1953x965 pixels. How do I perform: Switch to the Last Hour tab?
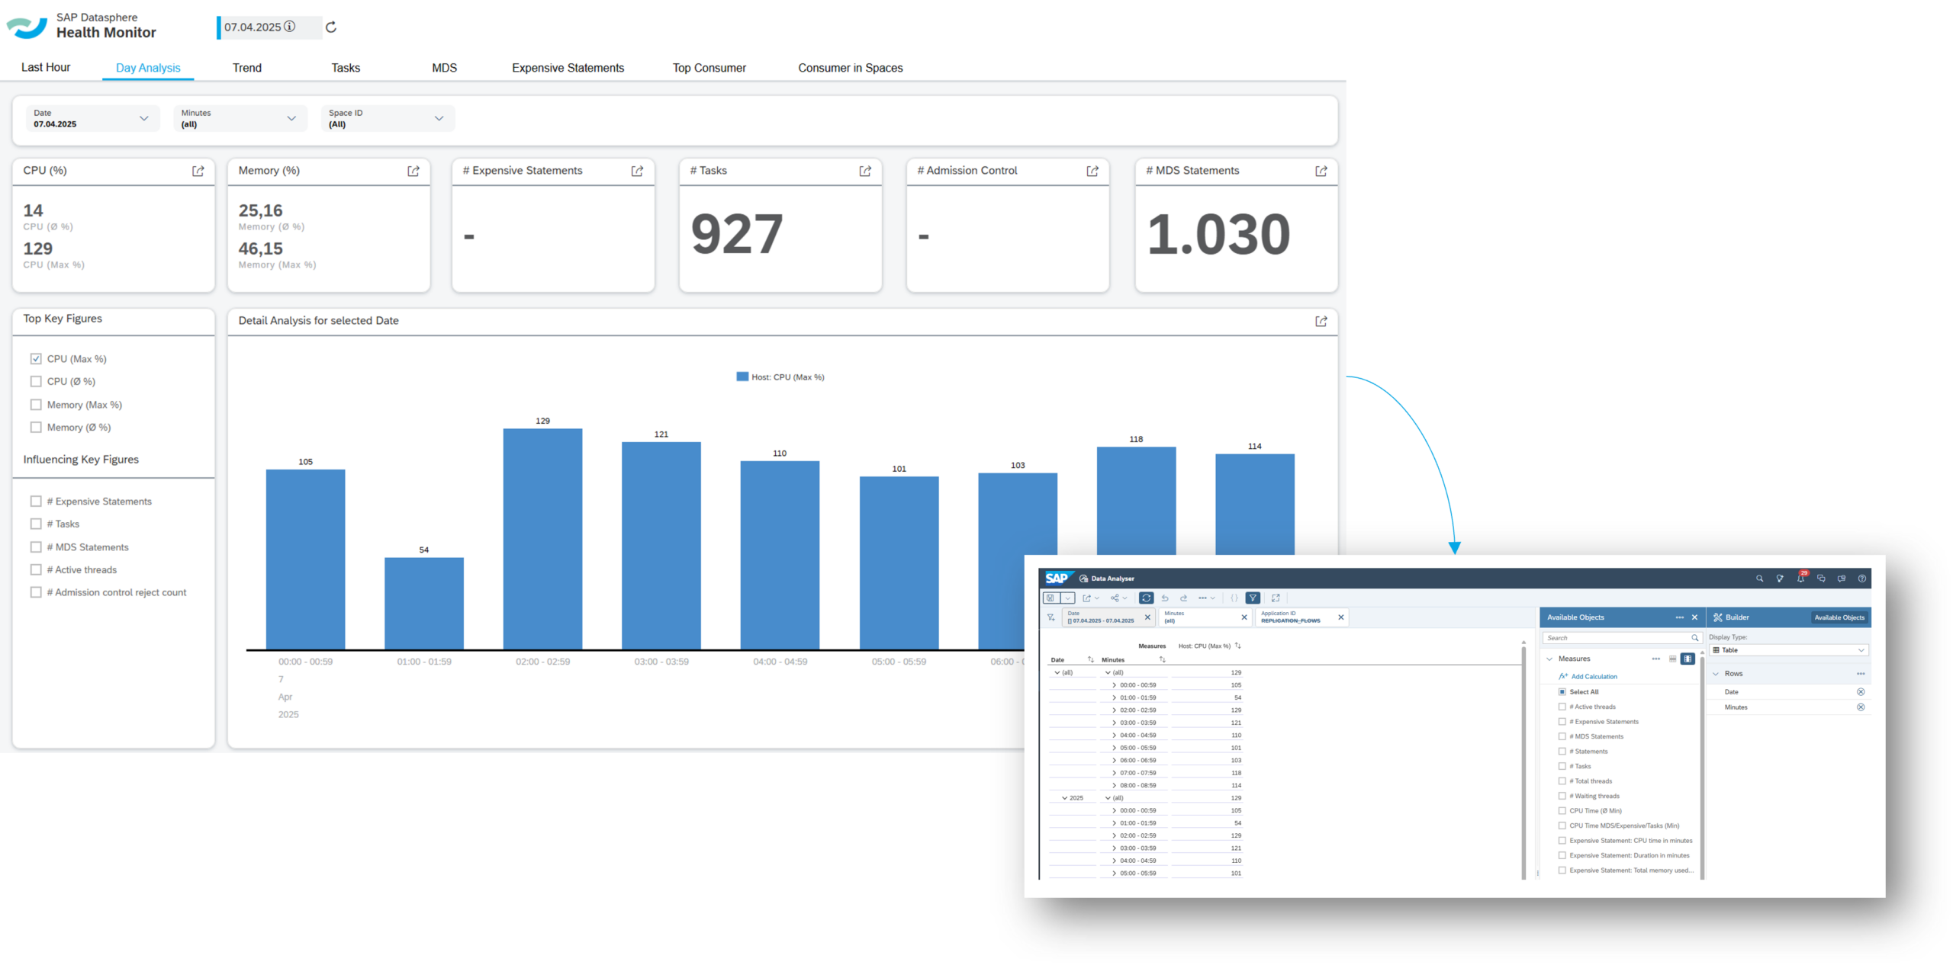coord(46,67)
